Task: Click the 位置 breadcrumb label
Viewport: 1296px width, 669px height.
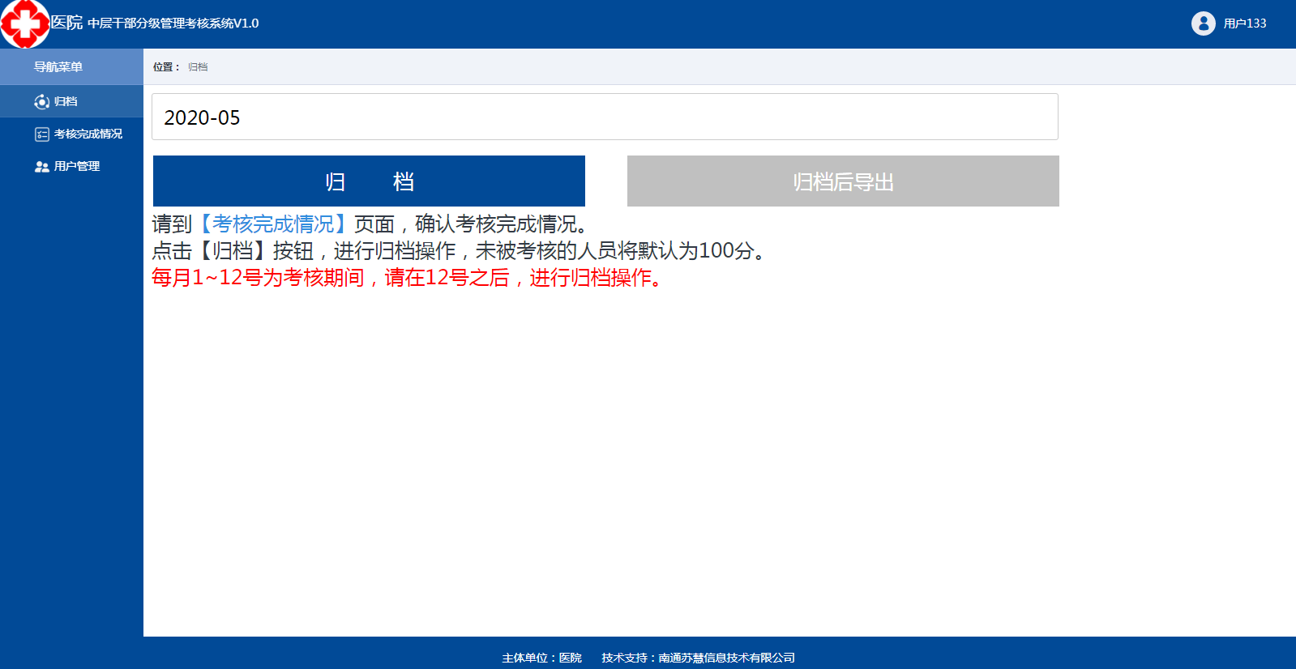Action: [x=165, y=67]
